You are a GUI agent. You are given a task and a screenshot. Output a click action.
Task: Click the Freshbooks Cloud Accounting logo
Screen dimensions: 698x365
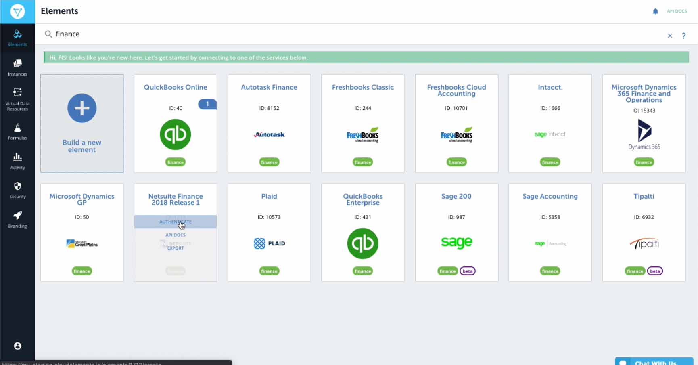456,135
